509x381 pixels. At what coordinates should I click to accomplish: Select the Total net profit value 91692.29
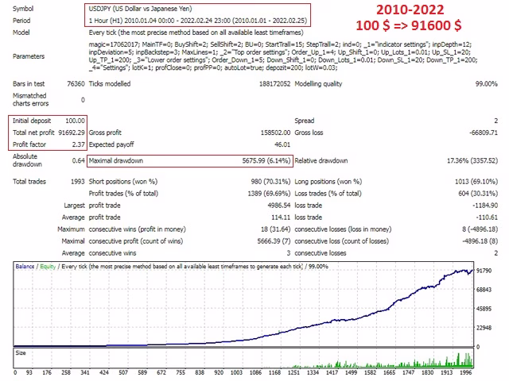[x=72, y=133]
